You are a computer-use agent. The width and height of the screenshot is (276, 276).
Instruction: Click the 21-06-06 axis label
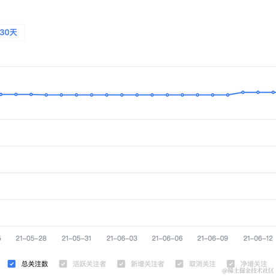(167, 238)
